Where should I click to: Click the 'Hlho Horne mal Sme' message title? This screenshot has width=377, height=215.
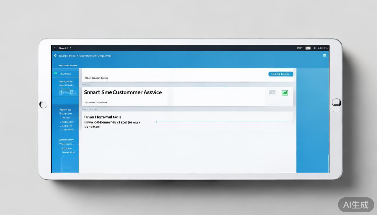[103, 117]
